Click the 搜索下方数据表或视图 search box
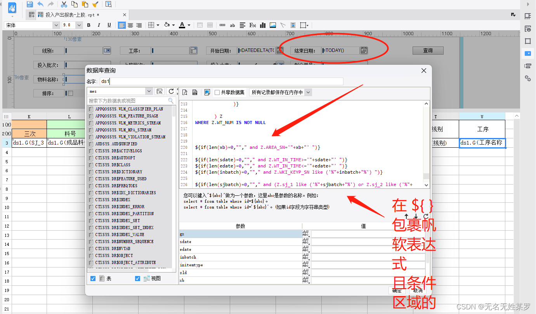The width and height of the screenshot is (536, 314). [131, 101]
